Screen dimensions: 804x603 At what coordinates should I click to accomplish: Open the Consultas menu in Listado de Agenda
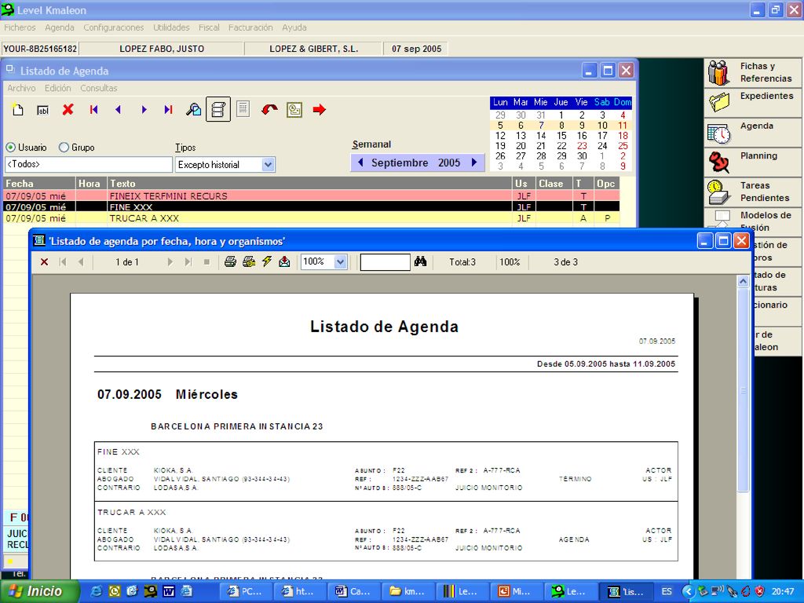[x=98, y=88]
